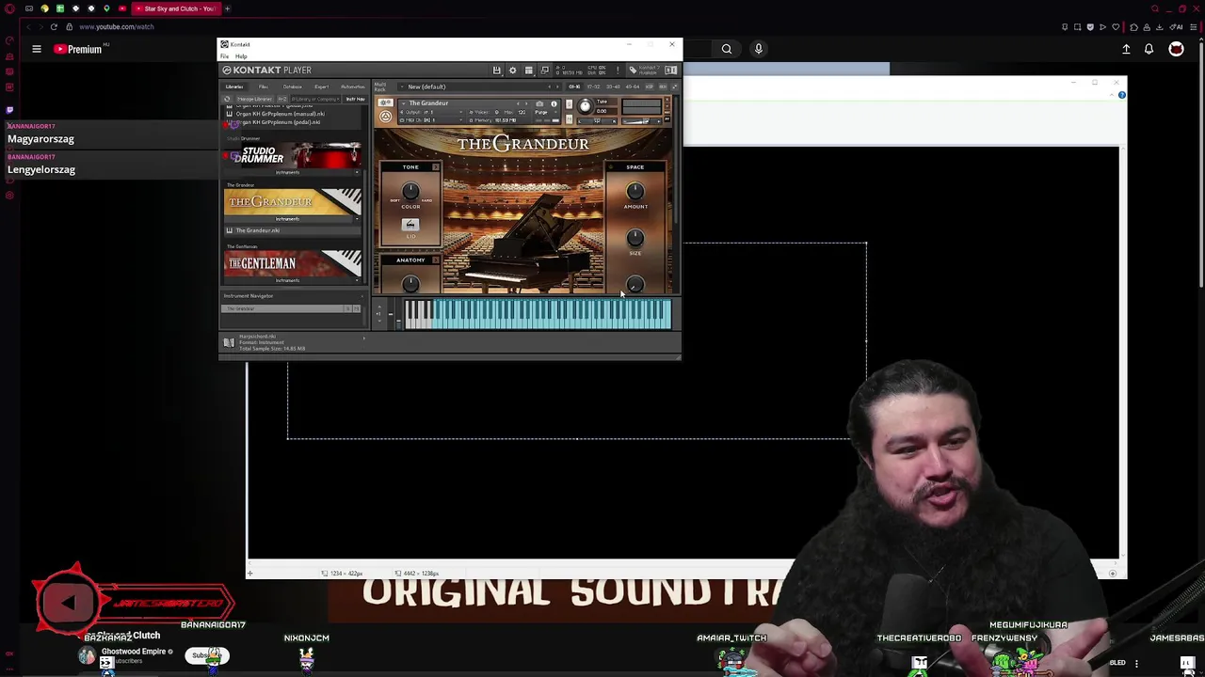The height and width of the screenshot is (677, 1205).
Task: Click YouTube voice search microphone
Action: pyautogui.click(x=759, y=49)
